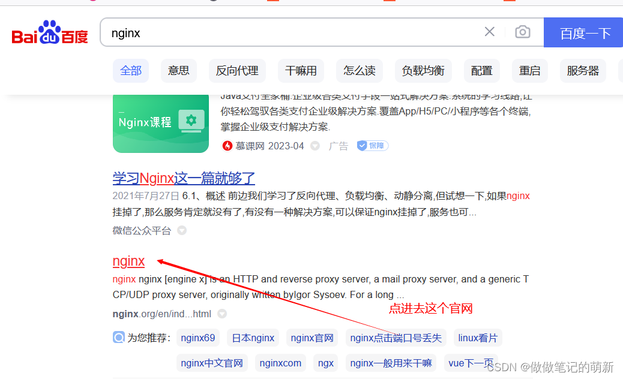Open image search with the camera icon
This screenshot has width=623, height=379.
coord(523,32)
